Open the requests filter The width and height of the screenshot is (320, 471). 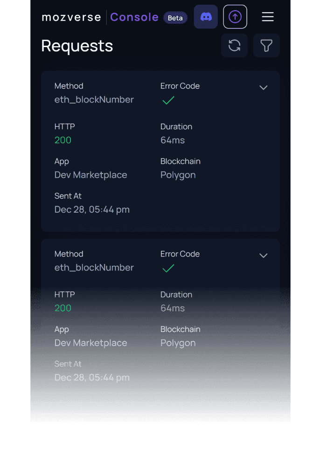point(266,46)
